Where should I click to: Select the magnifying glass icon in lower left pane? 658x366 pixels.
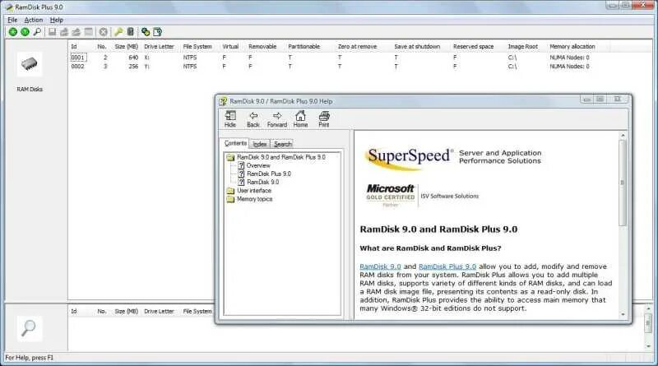click(29, 328)
